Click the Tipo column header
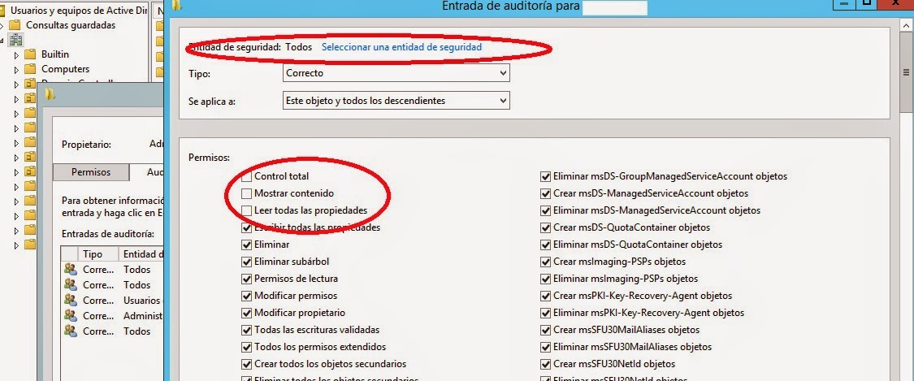The image size is (914, 381). pyautogui.click(x=93, y=254)
